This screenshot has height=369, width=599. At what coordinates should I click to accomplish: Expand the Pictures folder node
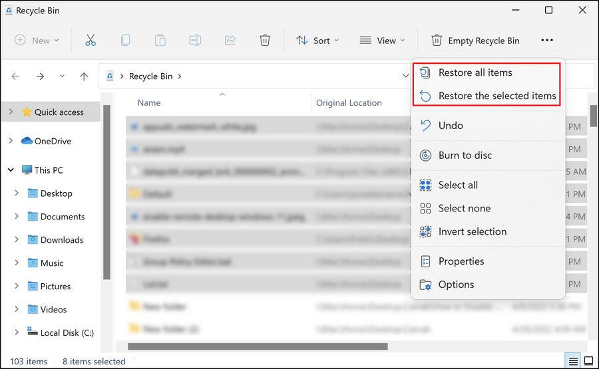pyautogui.click(x=17, y=286)
